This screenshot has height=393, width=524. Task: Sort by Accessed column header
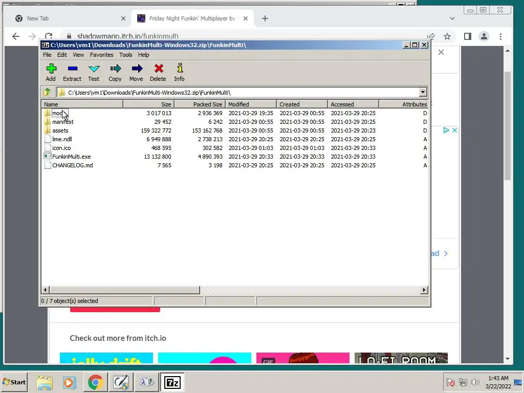353,104
